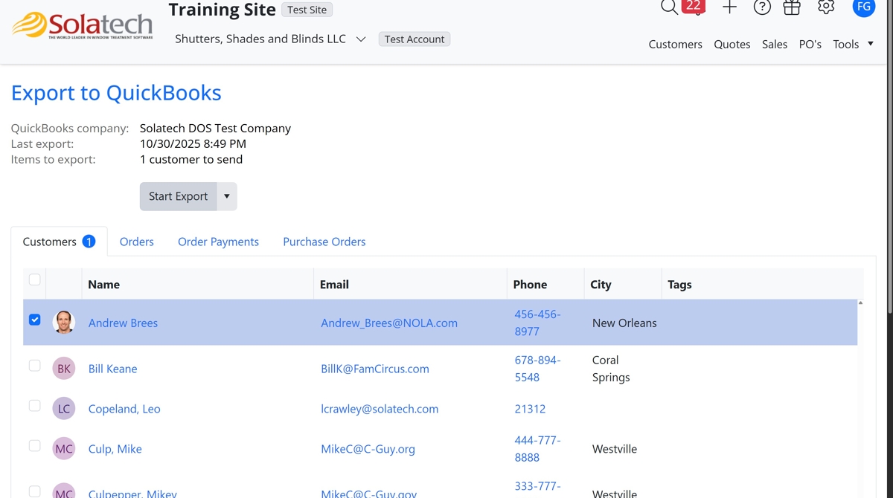This screenshot has height=498, width=893.
Task: Switch to the Purchase Orders tab
Action: (x=324, y=242)
